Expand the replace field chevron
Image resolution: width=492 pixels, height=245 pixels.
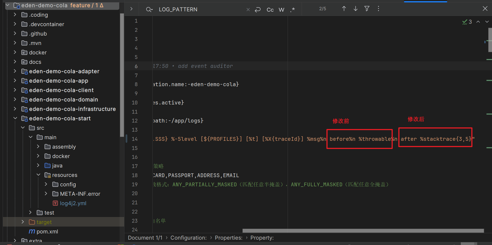click(x=131, y=9)
